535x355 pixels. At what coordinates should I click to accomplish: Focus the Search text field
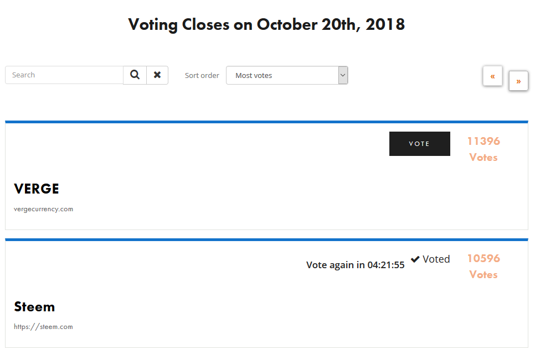point(64,75)
